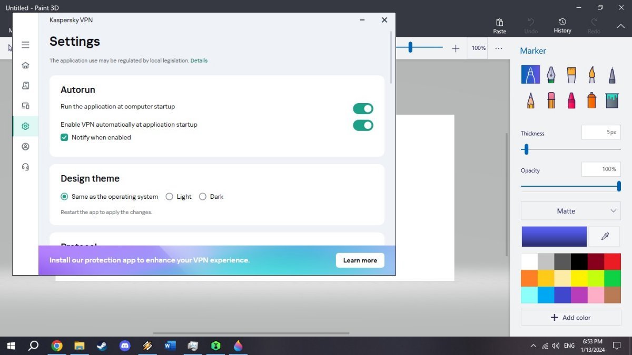Choose the black color swatch
The height and width of the screenshot is (355, 632).
579,262
